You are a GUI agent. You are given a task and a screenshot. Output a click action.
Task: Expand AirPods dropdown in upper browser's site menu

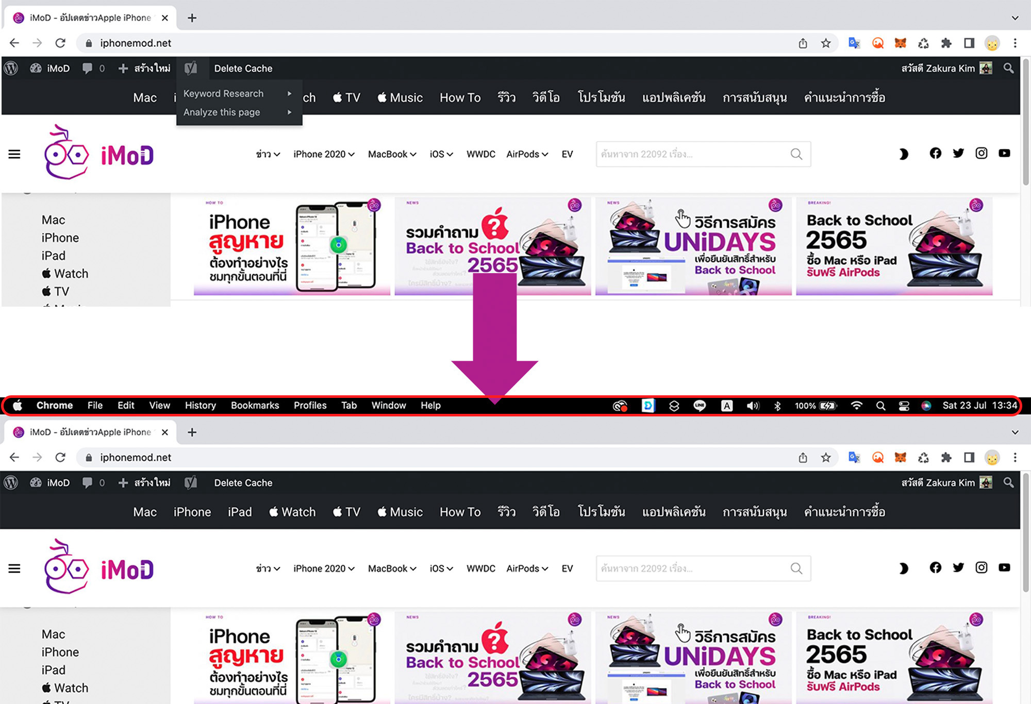click(x=527, y=154)
